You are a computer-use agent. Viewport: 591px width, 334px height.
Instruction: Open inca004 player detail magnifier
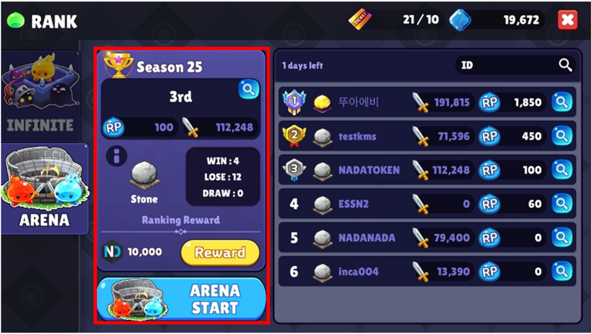[562, 272]
